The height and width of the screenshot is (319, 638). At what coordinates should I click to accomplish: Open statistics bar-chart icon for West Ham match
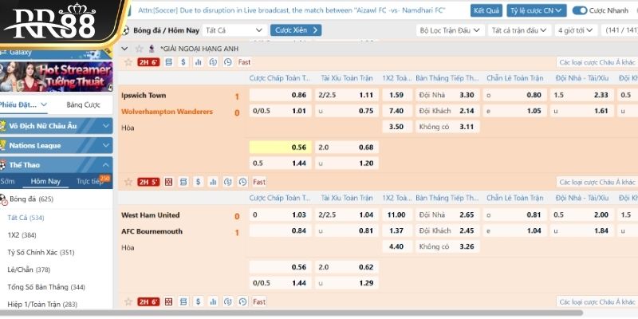pos(213,182)
